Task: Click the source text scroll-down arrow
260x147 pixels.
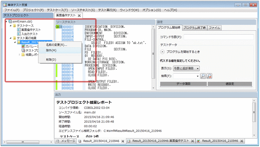Action: pyautogui.click(x=154, y=88)
